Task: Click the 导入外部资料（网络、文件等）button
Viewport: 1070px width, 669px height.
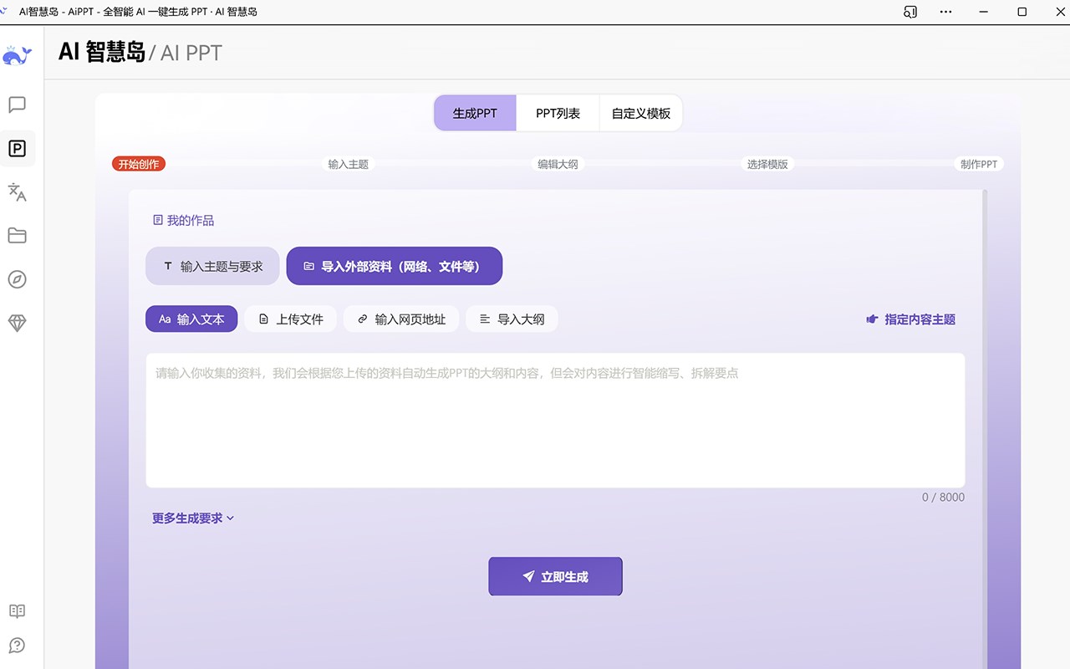Action: pos(395,266)
